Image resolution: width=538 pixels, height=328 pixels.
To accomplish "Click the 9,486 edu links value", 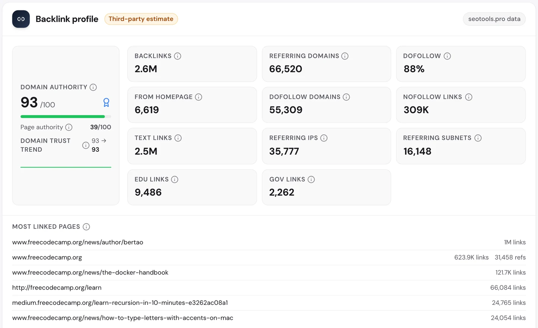I will click(x=148, y=192).
